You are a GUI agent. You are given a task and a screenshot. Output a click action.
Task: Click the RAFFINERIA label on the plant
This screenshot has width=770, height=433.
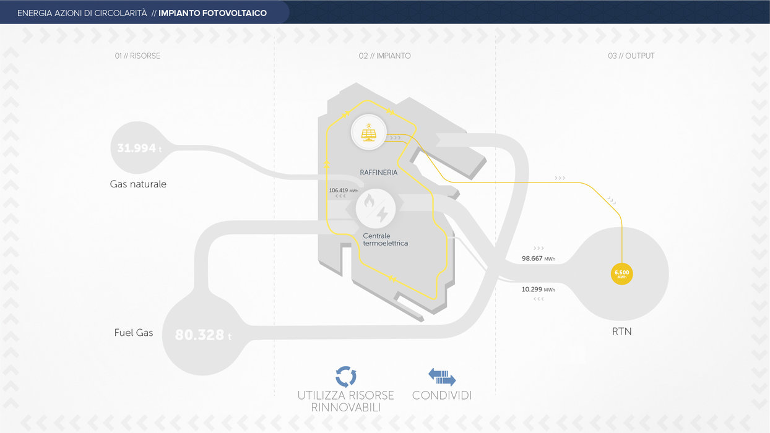click(378, 173)
